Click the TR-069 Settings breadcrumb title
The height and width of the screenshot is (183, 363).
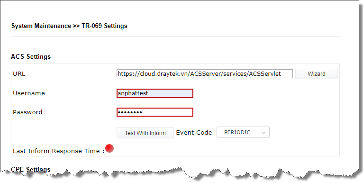[x=104, y=26]
